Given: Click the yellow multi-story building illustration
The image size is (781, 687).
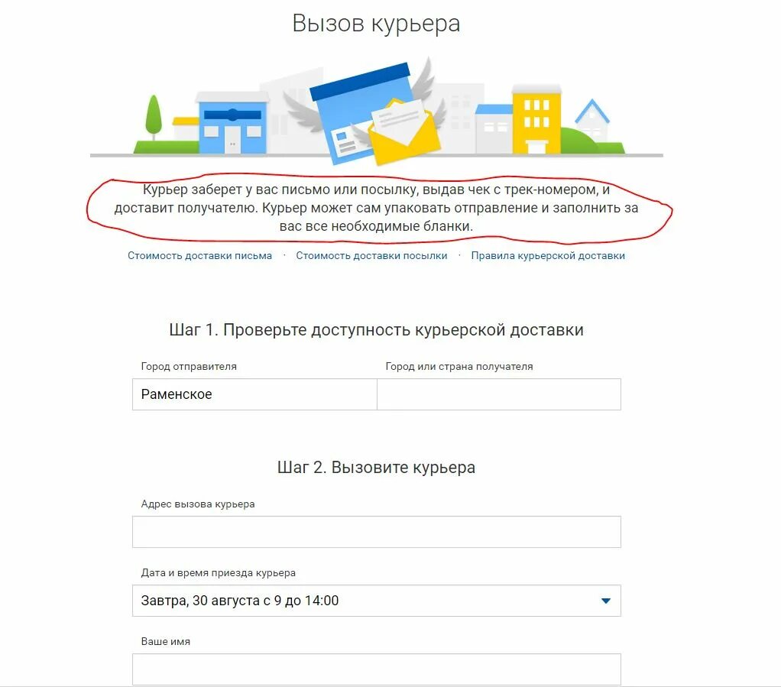Looking at the screenshot, I should (x=536, y=119).
